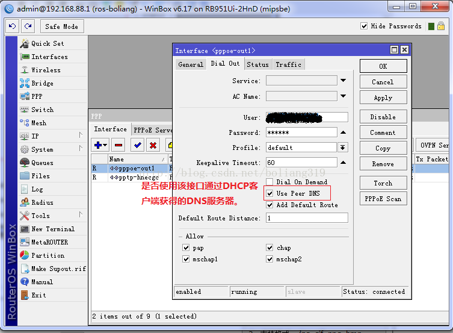Click the Redo arrow icon
453x333 pixels.
click(28, 26)
